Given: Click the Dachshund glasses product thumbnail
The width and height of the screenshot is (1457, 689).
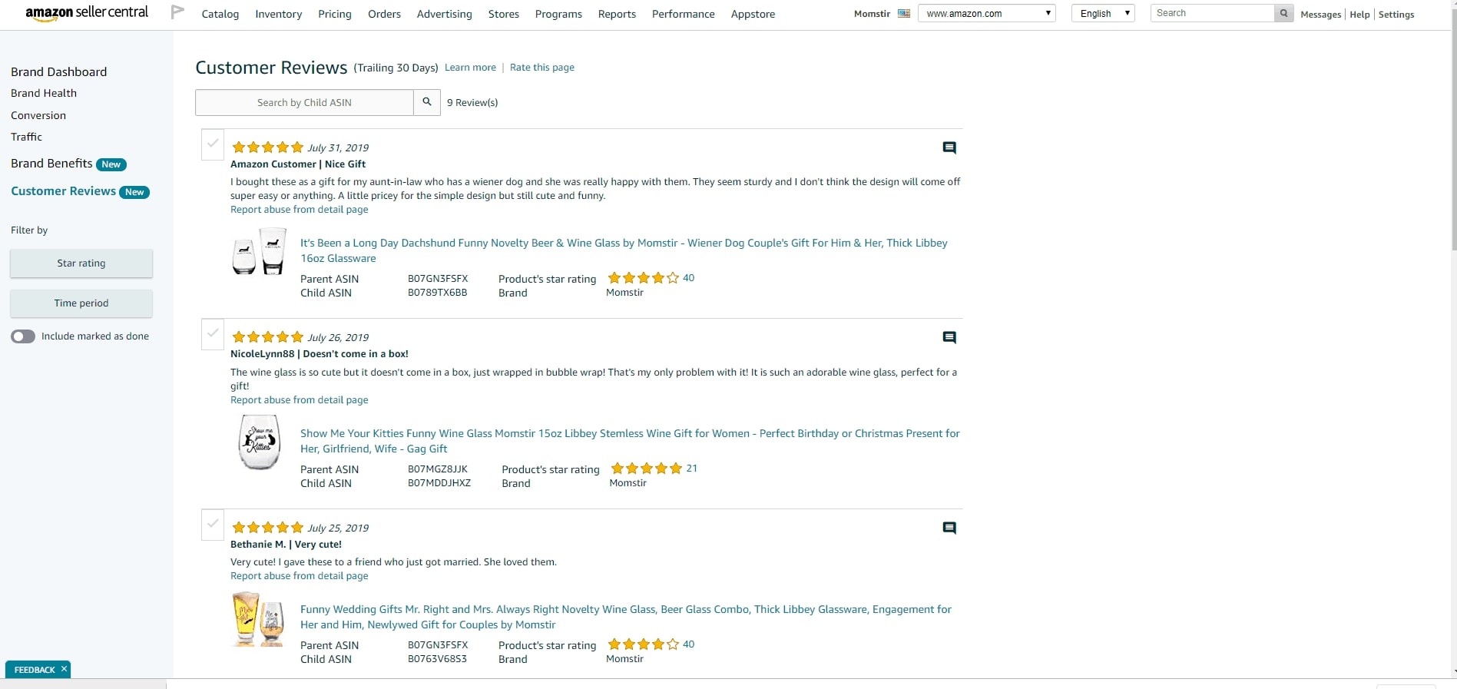Looking at the screenshot, I should (x=259, y=251).
